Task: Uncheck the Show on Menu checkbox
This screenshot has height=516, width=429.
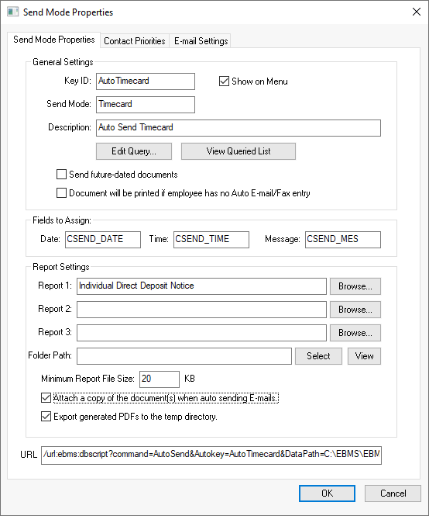Action: tap(224, 81)
